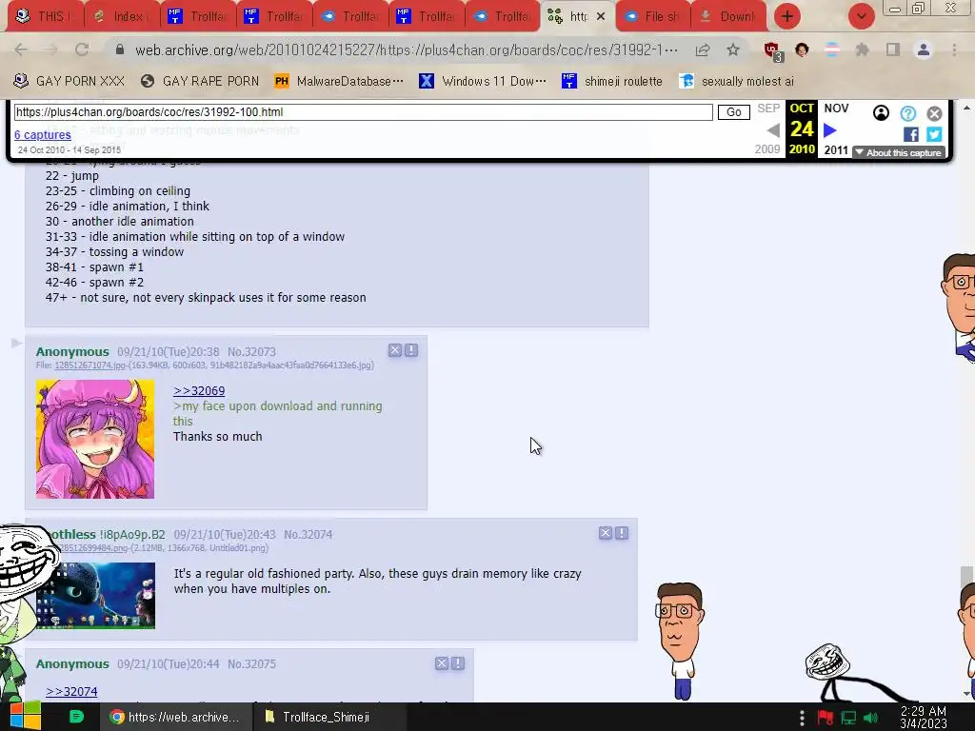Expand About this capture dropdown
Screen dimensions: 975x731
[x=899, y=152]
